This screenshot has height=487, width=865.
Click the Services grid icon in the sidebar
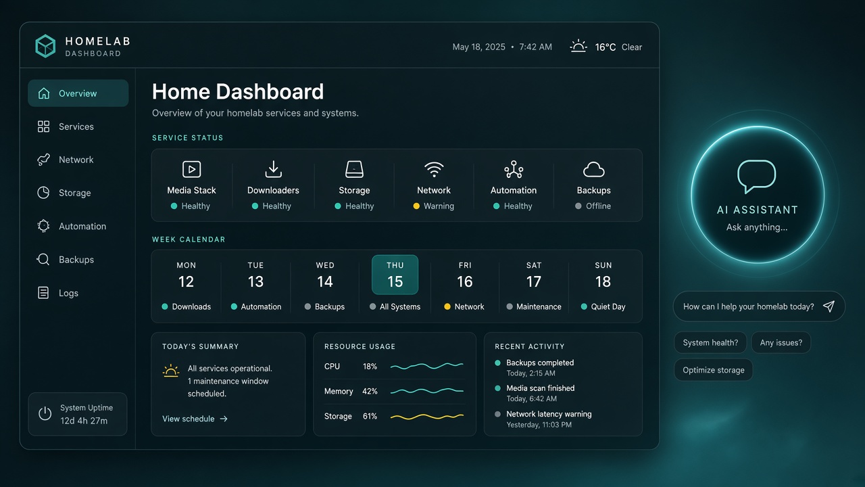tap(44, 126)
